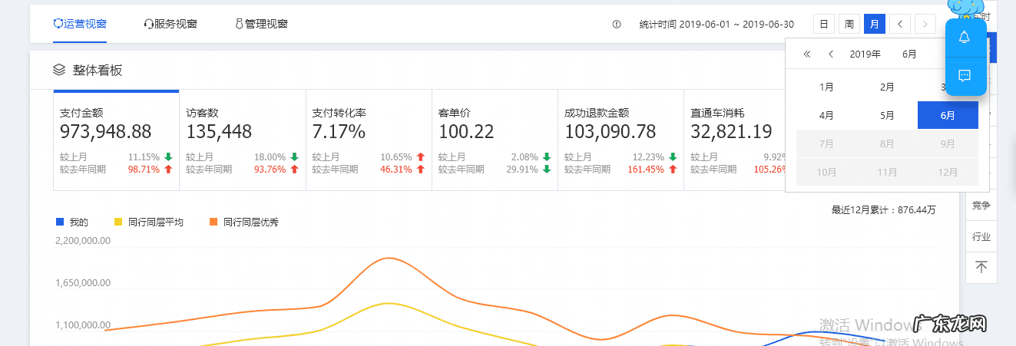Click the notification bell icon

965,37
